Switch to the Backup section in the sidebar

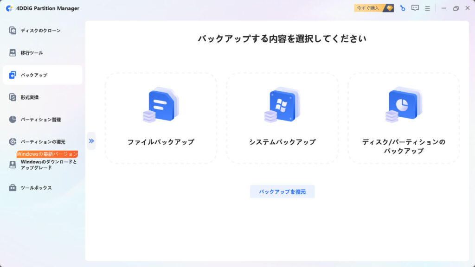tap(34, 75)
